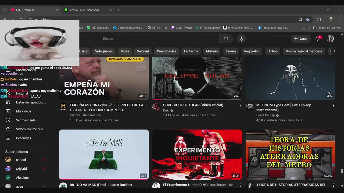The width and height of the screenshot is (344, 193).
Task: Open the notifications bell
Action: [317, 39]
